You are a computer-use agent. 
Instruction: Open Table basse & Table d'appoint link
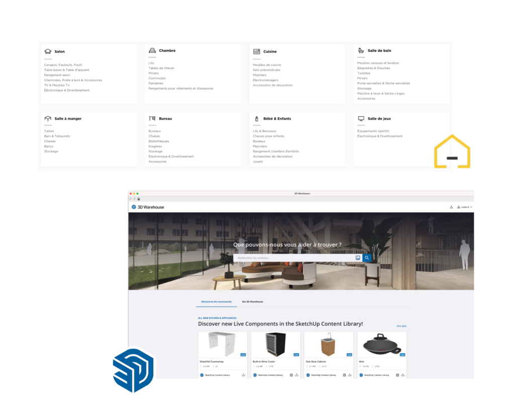point(67,70)
